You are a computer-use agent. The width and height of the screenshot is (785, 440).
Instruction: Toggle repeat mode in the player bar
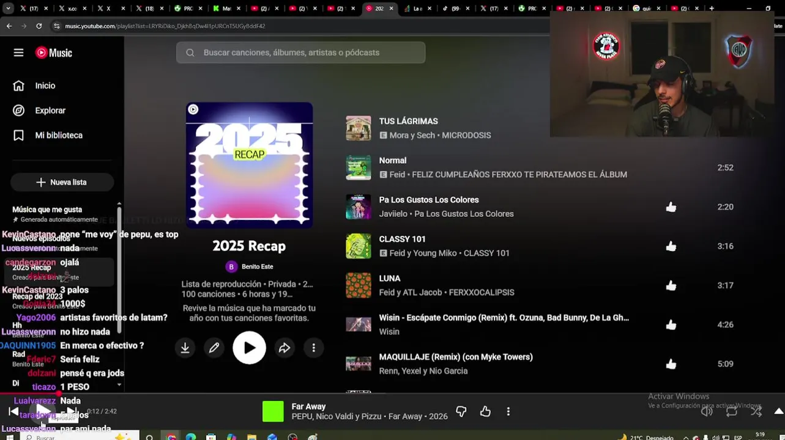tap(732, 411)
